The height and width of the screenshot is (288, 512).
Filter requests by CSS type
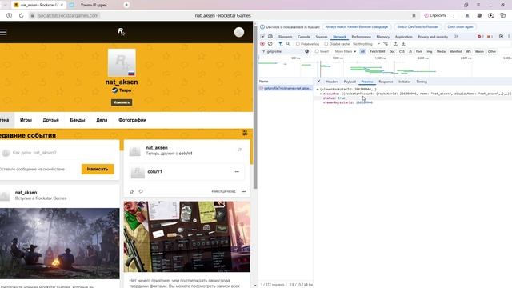tap(402, 51)
